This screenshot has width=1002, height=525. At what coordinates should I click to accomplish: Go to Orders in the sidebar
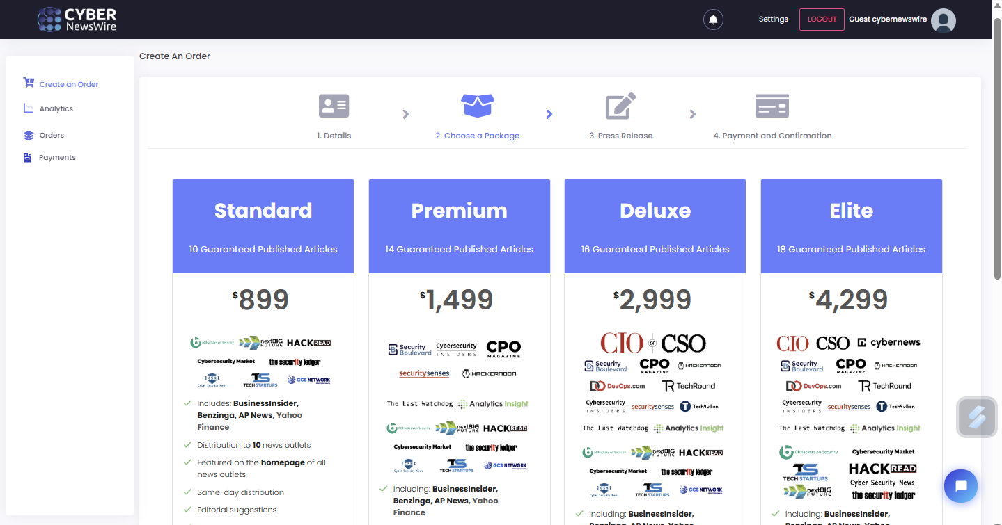(x=52, y=136)
